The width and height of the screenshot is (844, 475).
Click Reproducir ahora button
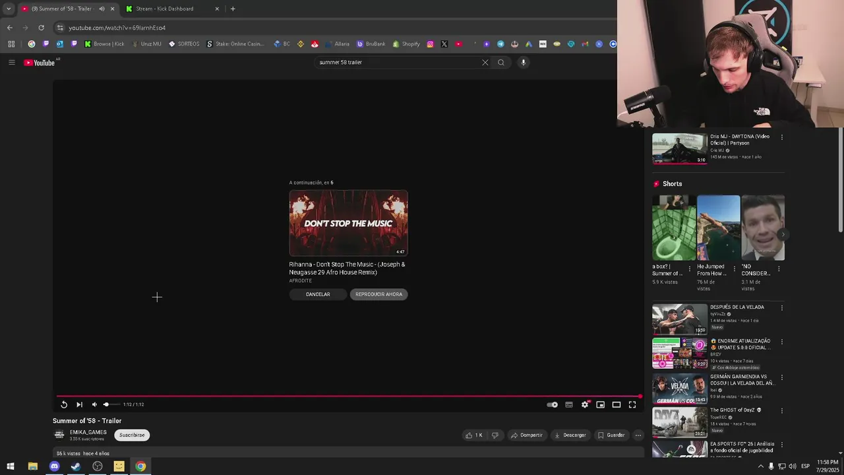378,294
